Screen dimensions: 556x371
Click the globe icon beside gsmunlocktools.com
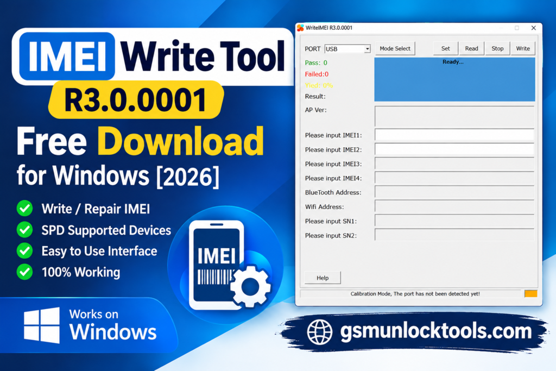click(319, 332)
